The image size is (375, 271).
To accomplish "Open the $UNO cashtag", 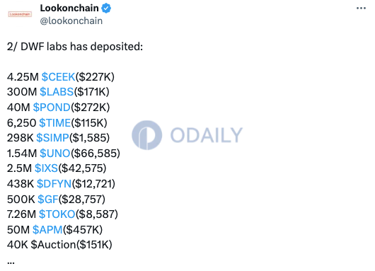I will [x=55, y=154].
